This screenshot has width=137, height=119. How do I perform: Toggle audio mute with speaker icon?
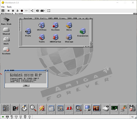click(38, 11)
